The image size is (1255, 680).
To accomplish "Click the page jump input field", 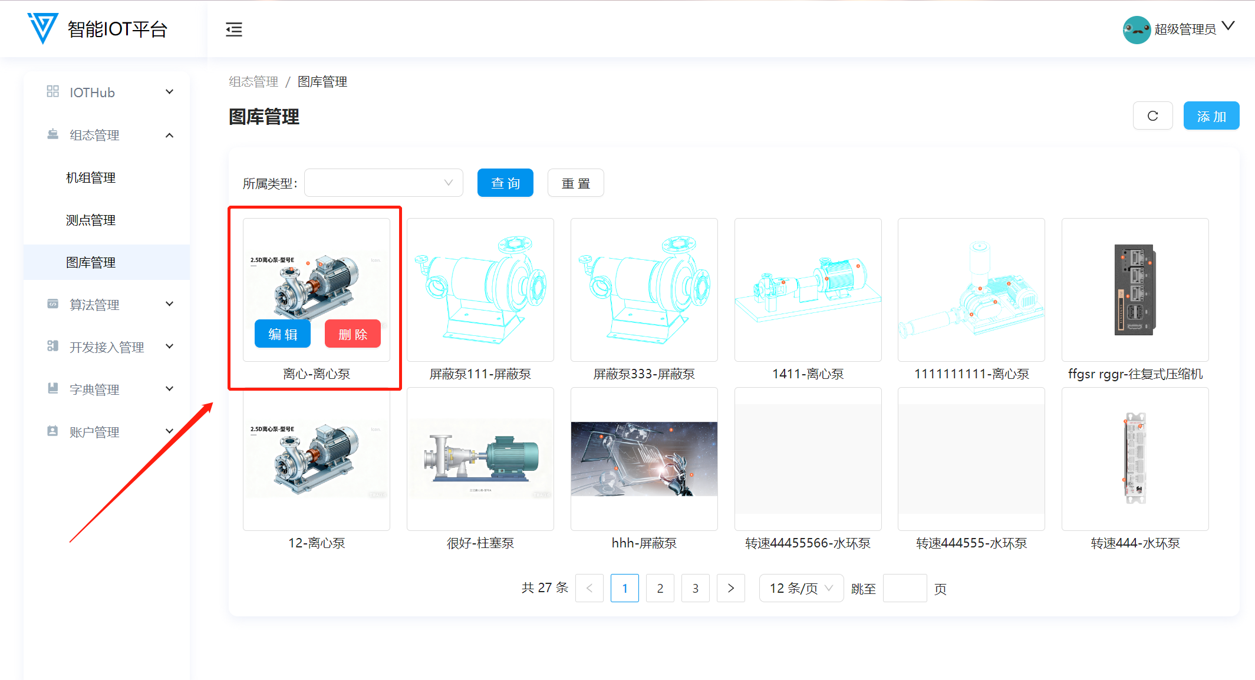I will 904,588.
